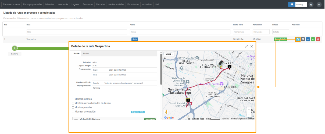The width and height of the screenshot is (325, 134).
Task: Click the vehicle marker on the map
Action: tap(221, 64)
